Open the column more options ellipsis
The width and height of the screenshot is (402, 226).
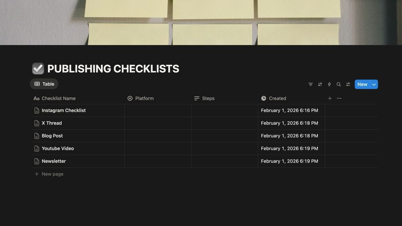point(339,98)
